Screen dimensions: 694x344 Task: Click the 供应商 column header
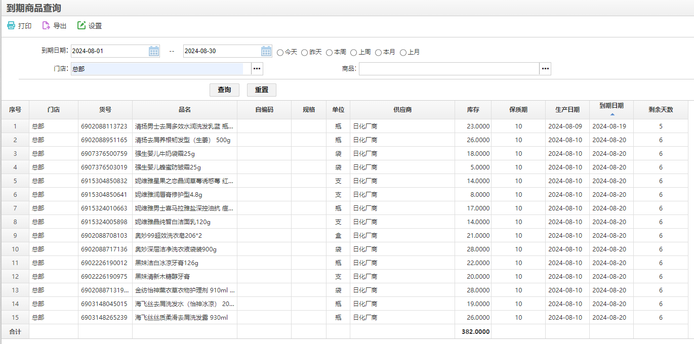(x=402, y=110)
